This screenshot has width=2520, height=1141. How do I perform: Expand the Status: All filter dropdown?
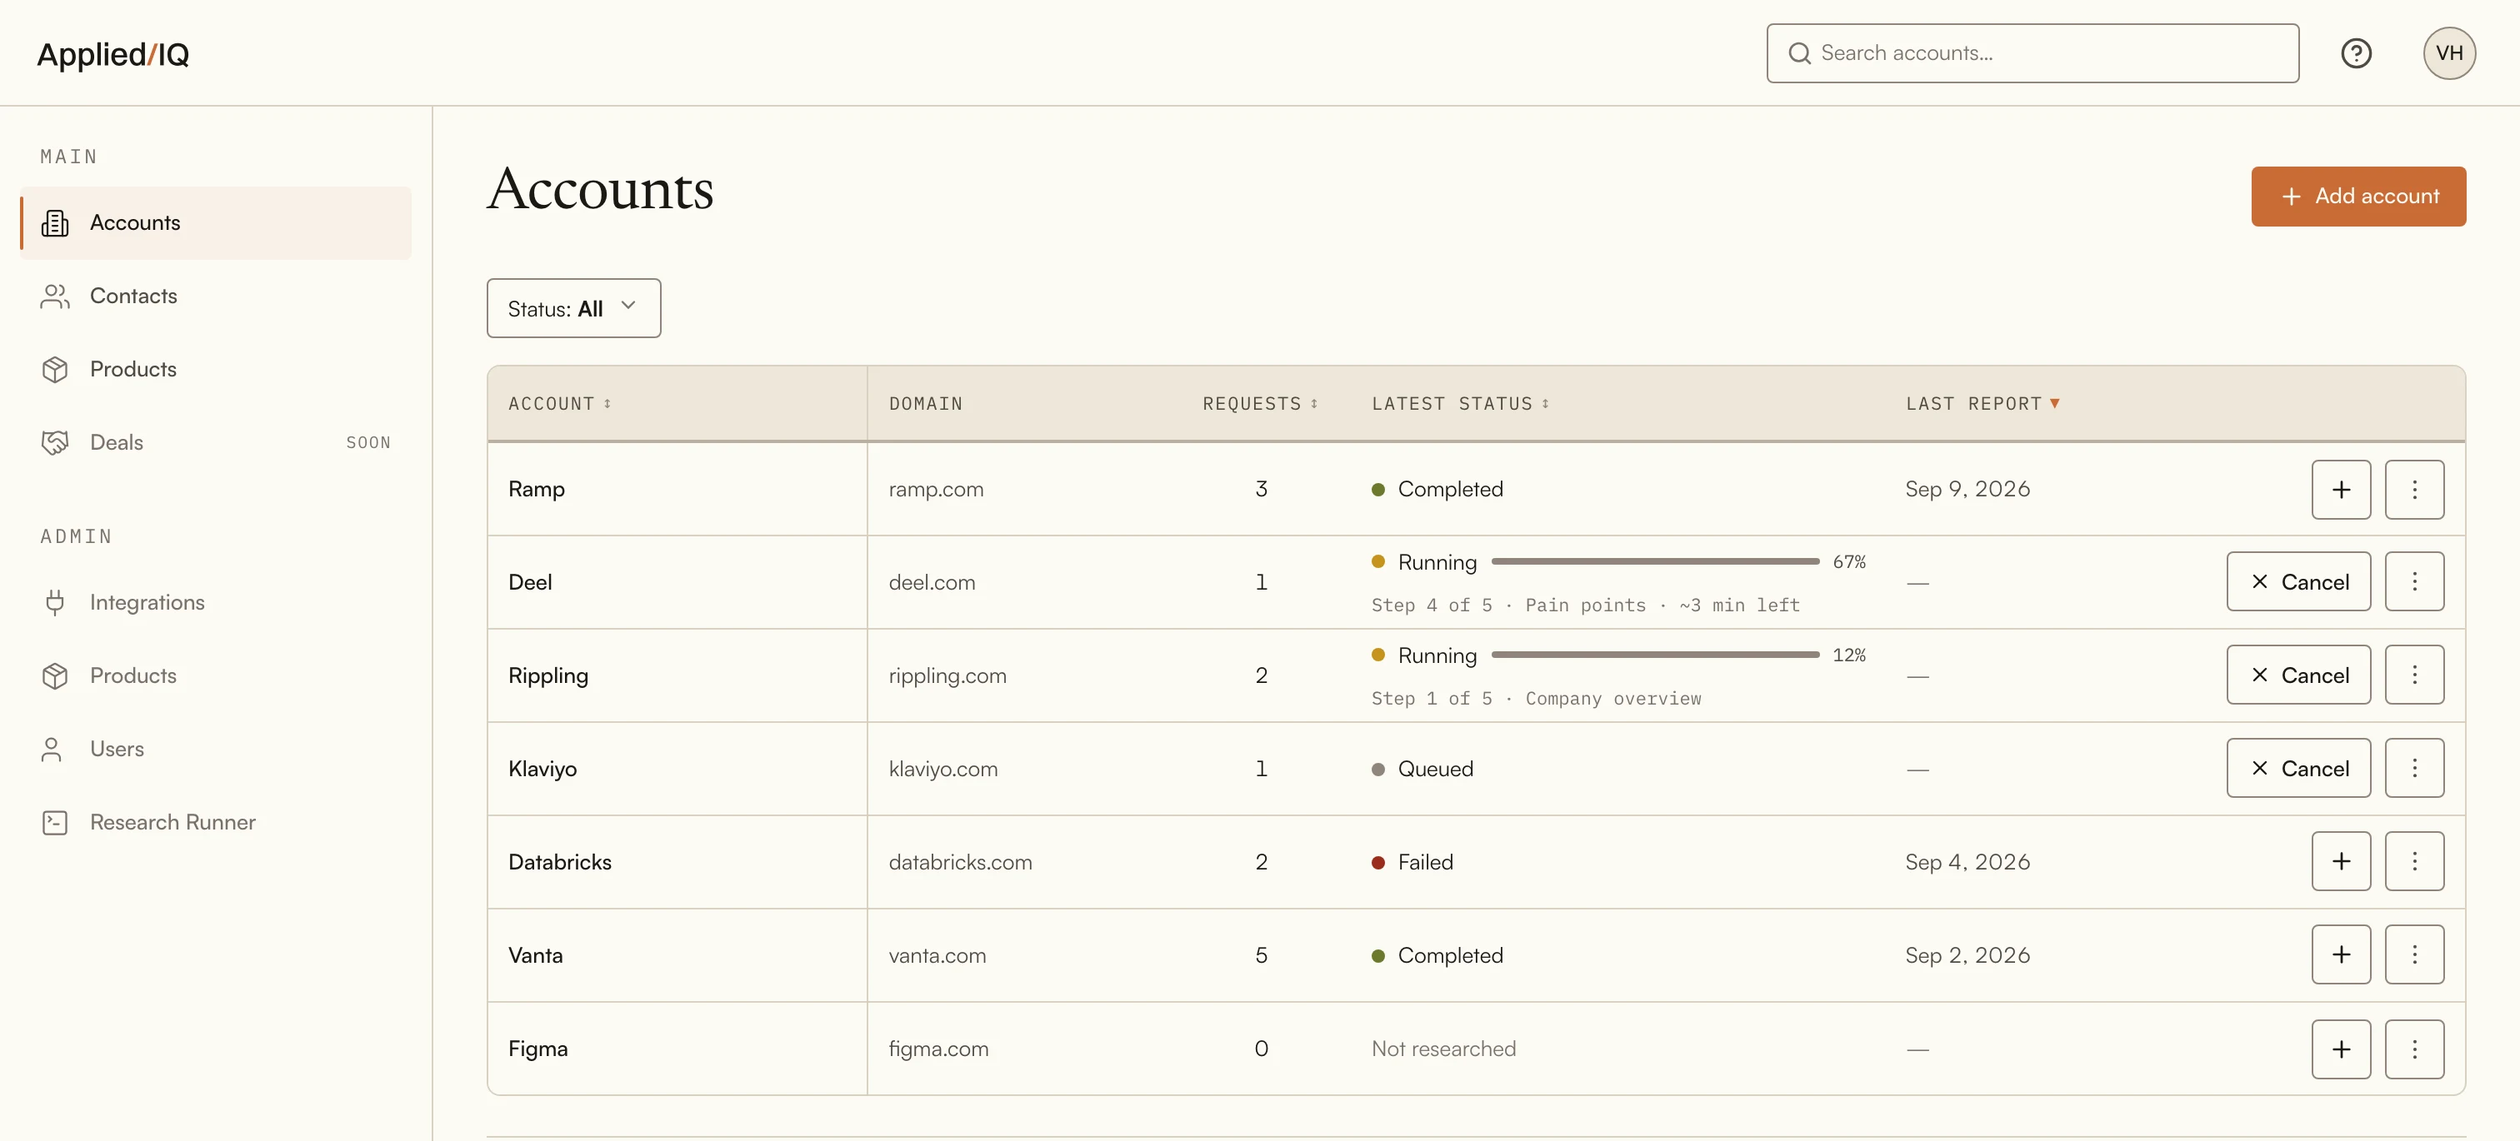click(x=573, y=308)
